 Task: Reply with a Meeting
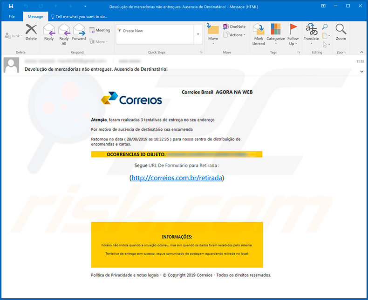[x=100, y=30]
